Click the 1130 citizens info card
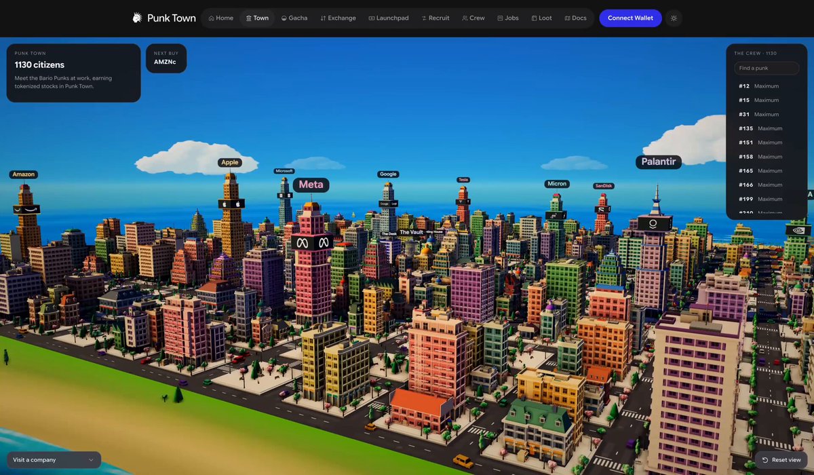814x475 pixels. click(74, 73)
